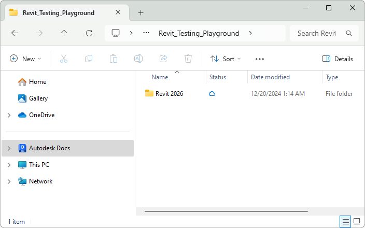Switch to large thumbnails view layout
365x228 pixels.
pyautogui.click(x=357, y=221)
